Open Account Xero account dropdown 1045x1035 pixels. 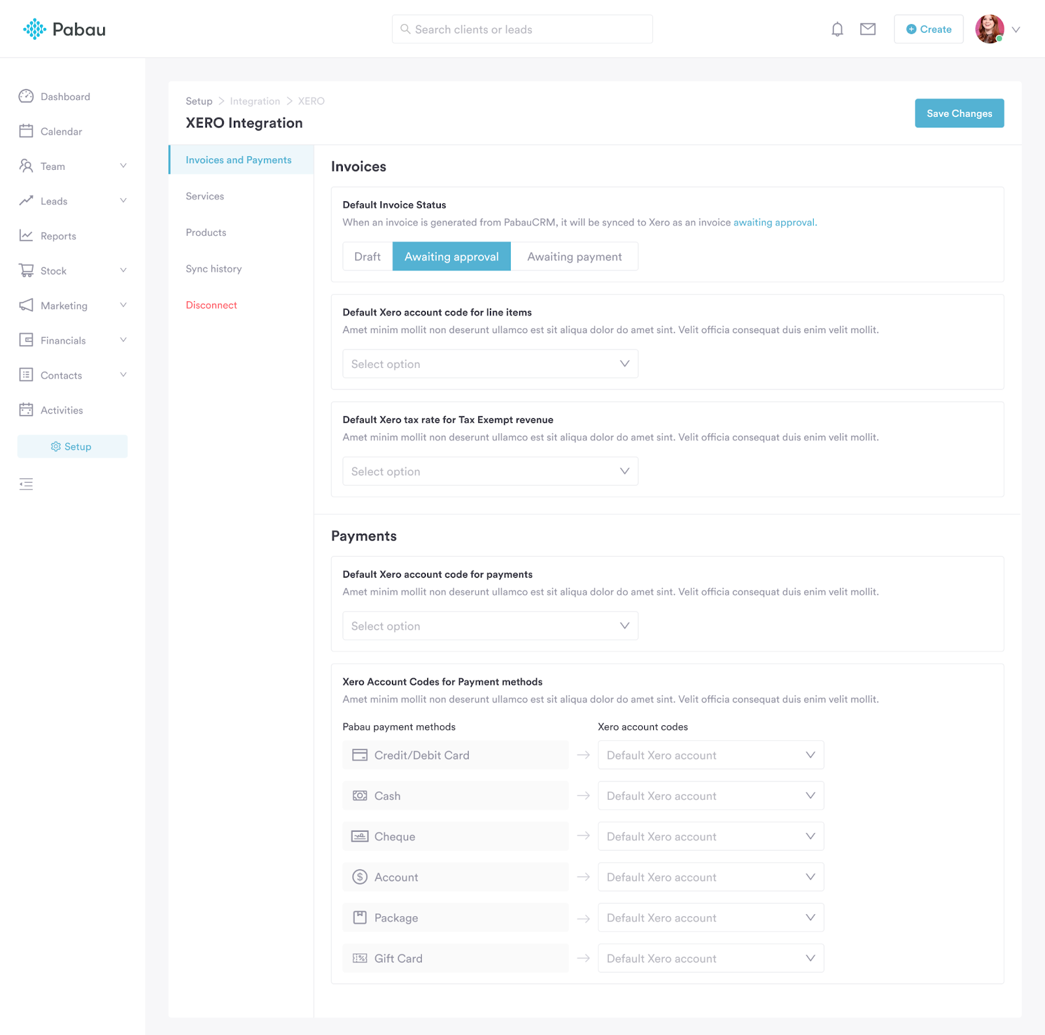(x=711, y=877)
